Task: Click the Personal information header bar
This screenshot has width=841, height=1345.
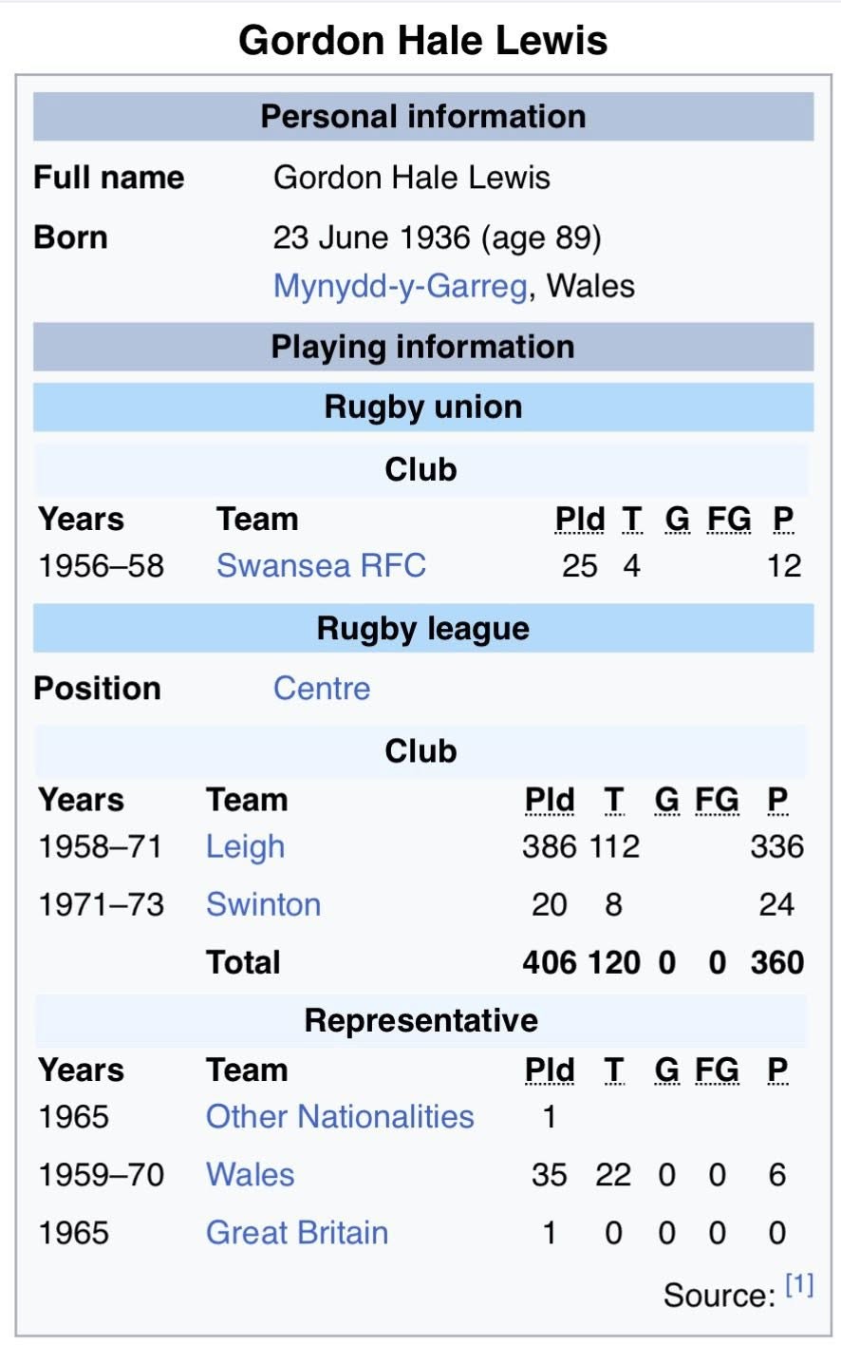Action: tap(422, 117)
